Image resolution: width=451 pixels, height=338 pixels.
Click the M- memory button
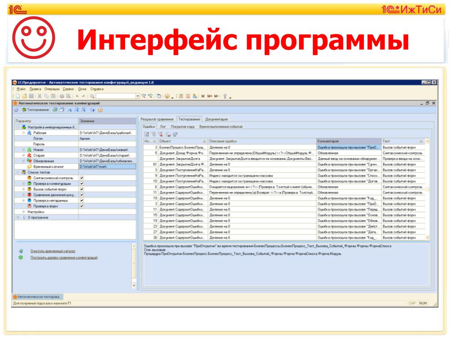tap(217, 96)
